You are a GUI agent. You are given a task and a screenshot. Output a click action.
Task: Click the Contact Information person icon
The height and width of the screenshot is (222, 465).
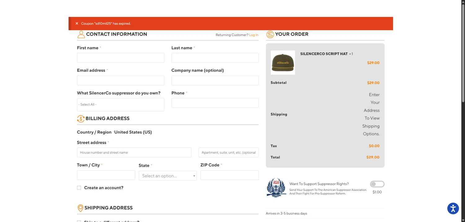tap(81, 34)
